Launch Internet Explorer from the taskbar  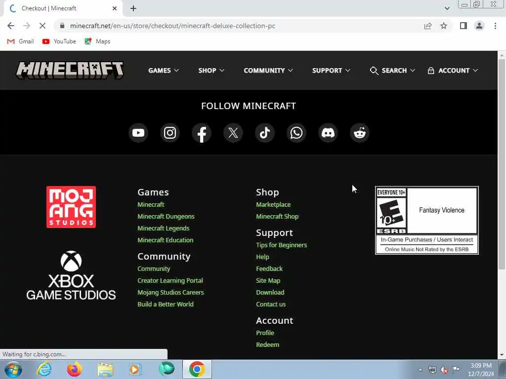44,369
